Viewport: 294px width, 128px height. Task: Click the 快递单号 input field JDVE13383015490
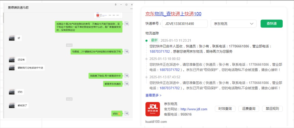point(185,24)
